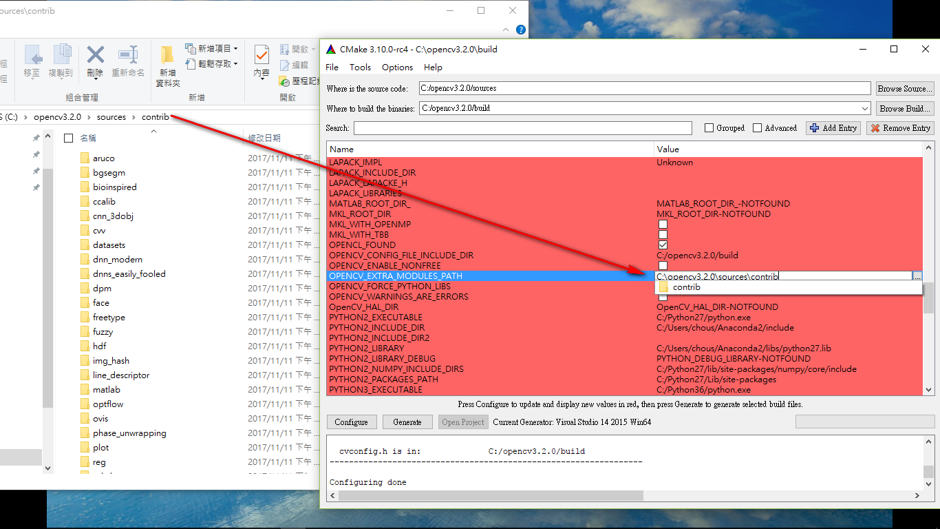Click the Browse Source button
Screen dimensions: 940x529
(x=905, y=88)
